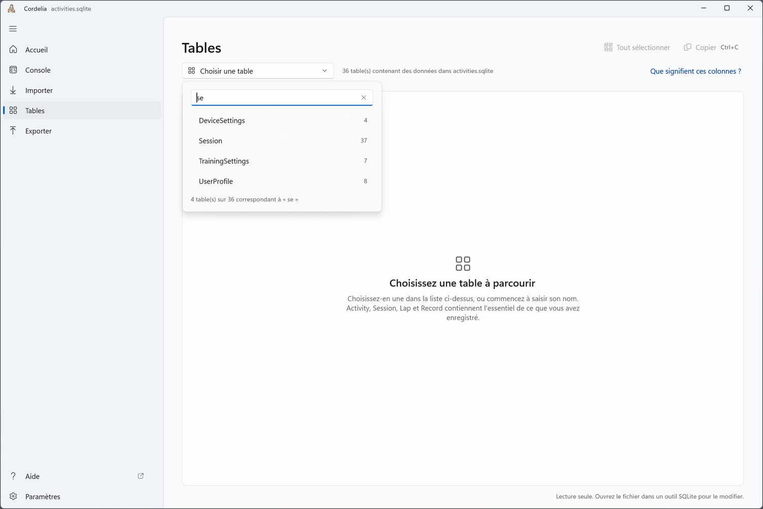Image resolution: width=763 pixels, height=509 pixels.
Task: Click the count 37 next to Session
Action: (x=364, y=140)
